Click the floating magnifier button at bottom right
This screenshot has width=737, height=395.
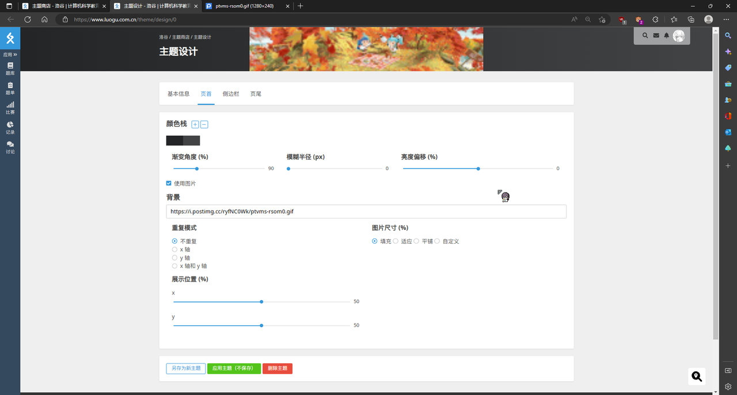[x=697, y=376]
